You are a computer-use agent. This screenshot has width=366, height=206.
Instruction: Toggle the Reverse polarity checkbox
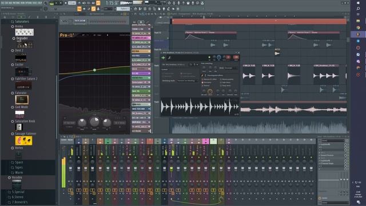221,79
